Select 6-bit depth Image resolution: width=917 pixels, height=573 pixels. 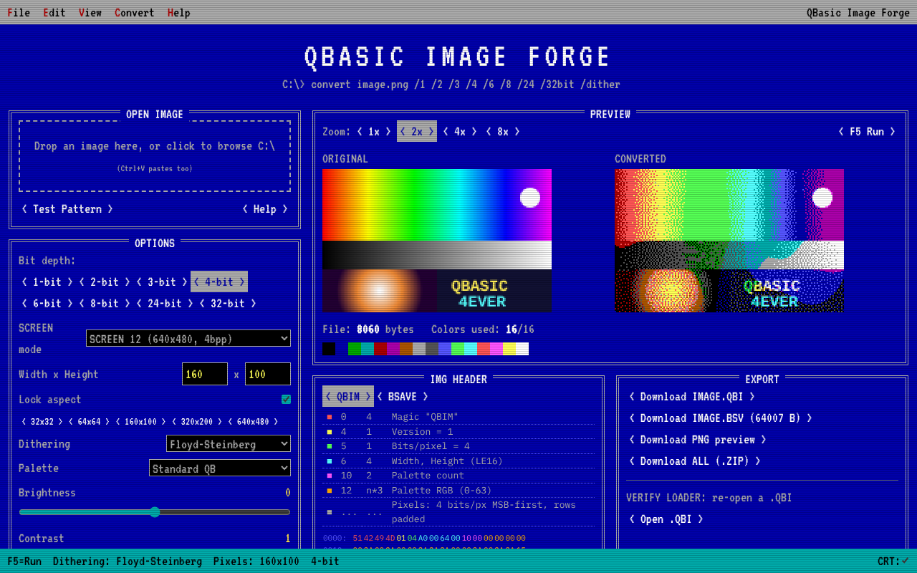click(47, 303)
